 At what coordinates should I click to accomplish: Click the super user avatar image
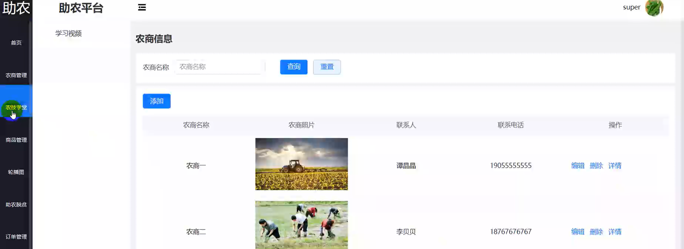pos(654,8)
